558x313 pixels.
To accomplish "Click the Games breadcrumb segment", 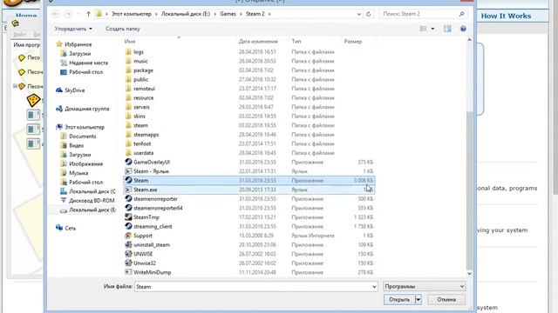I will [228, 14].
